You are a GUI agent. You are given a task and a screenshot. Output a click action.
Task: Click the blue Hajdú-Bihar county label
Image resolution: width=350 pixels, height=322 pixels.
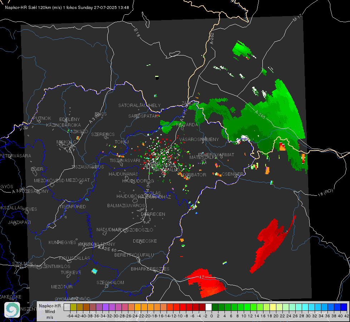coord(89,226)
